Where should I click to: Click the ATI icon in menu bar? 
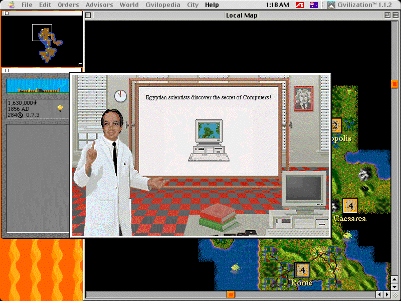(299, 5)
